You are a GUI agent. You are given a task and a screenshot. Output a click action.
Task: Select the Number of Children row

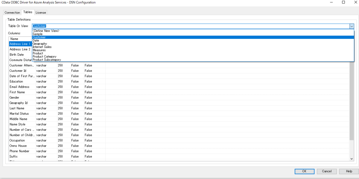57,135
